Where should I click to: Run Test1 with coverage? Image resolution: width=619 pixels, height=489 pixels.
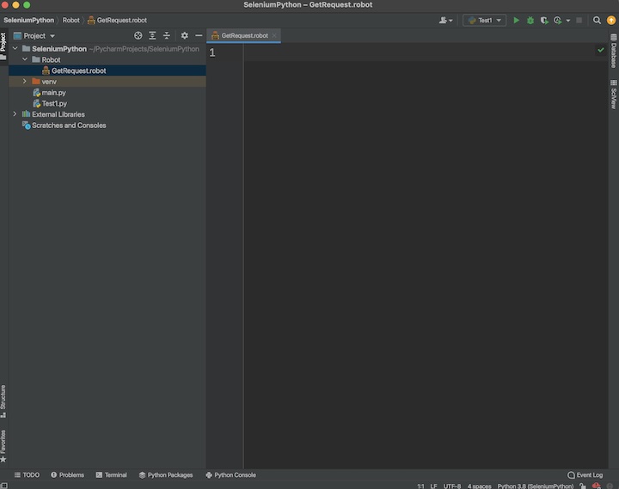click(x=543, y=20)
